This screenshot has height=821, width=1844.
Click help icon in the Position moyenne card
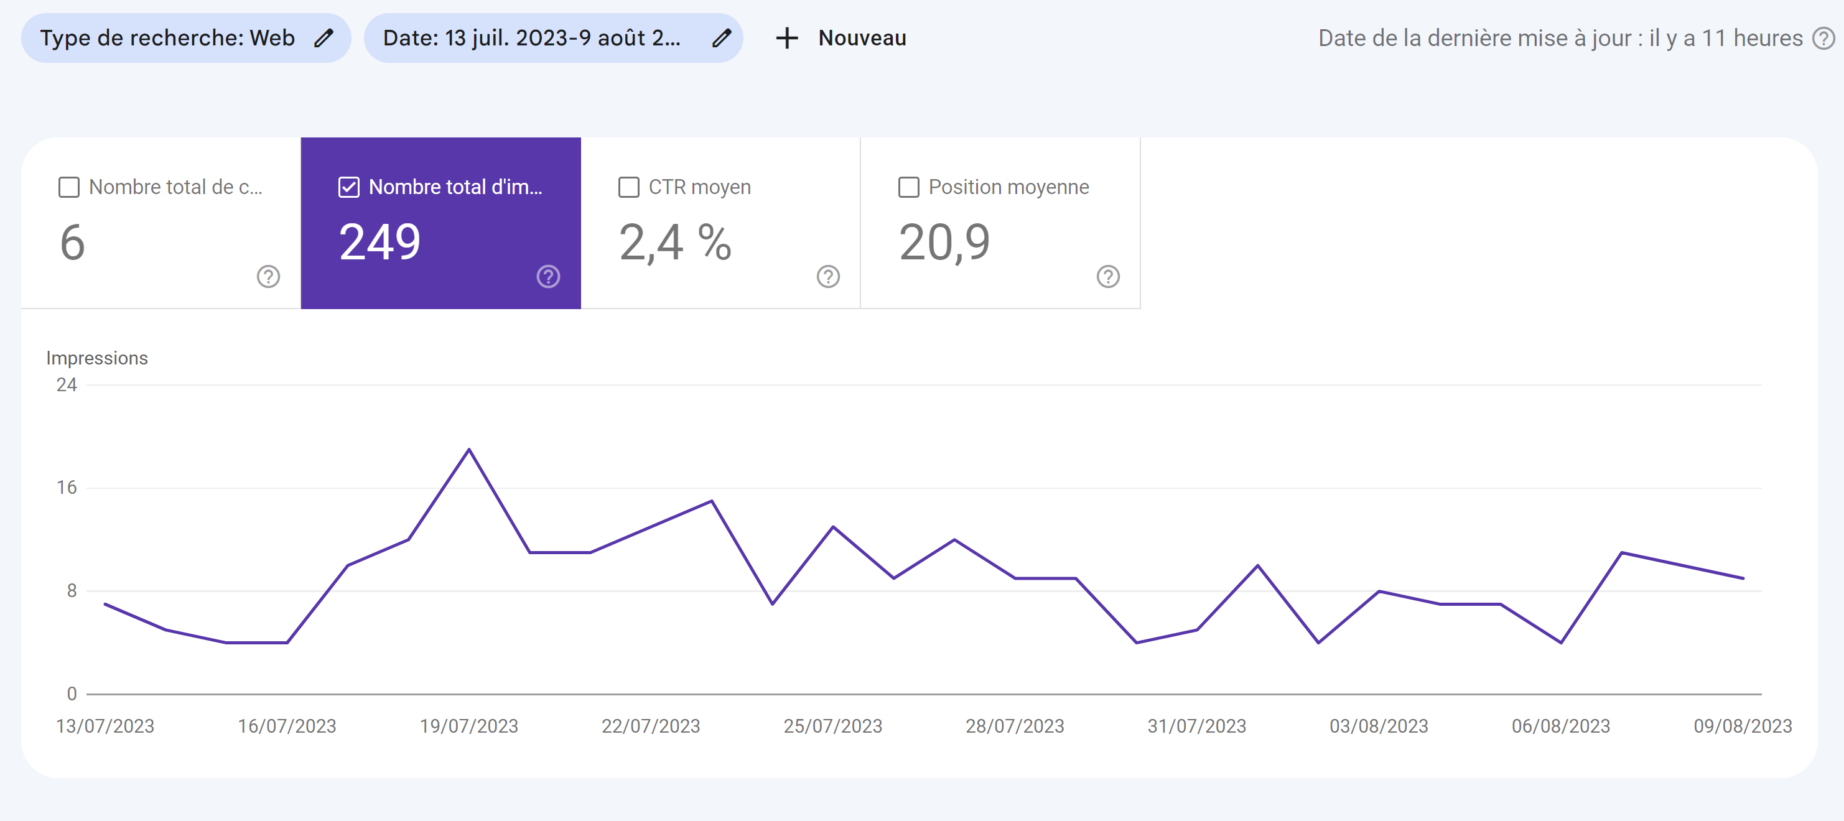(1108, 276)
